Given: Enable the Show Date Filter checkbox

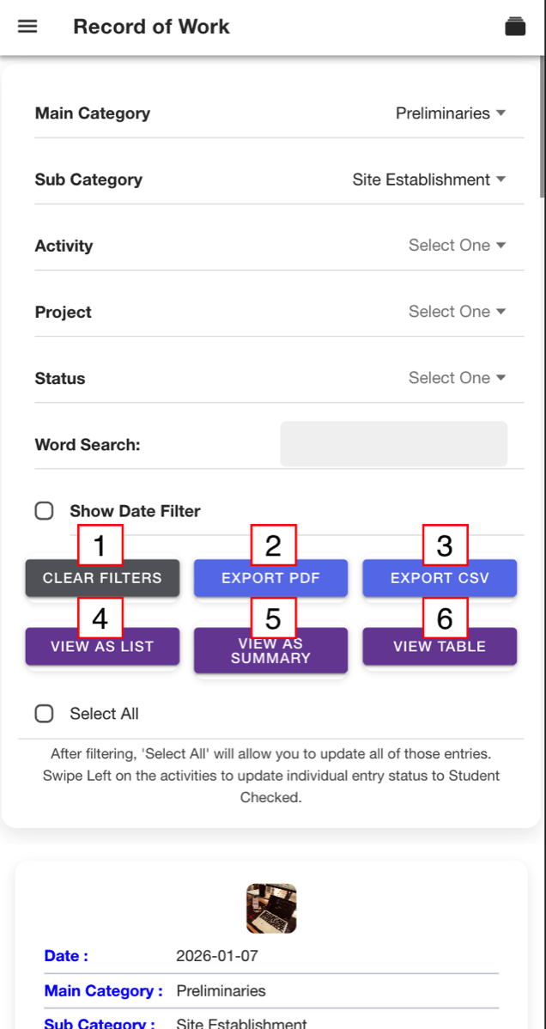Looking at the screenshot, I should tap(44, 510).
